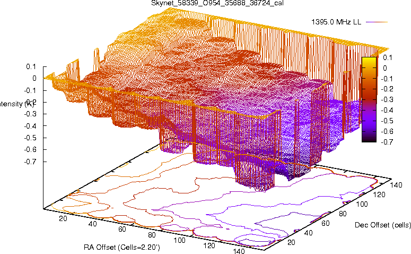411x254 pixels.
Task: Click the 100 tick on the RA Offset axis
Action: tap(180, 240)
